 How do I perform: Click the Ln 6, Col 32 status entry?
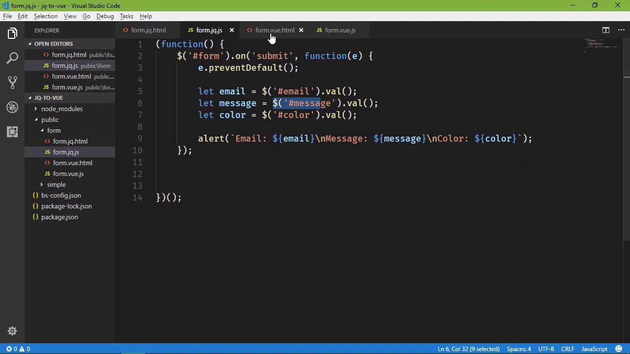point(469,349)
